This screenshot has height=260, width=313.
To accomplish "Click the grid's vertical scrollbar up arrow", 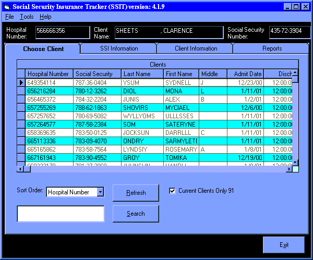I will [295, 72].
